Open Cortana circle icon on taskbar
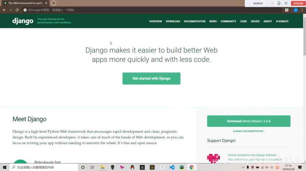This screenshot has height=171, width=306. pyautogui.click(x=83, y=167)
